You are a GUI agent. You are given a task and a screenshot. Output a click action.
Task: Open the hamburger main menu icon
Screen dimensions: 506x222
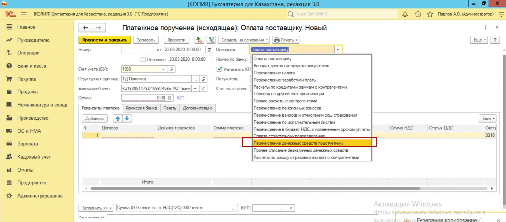click(x=24, y=14)
